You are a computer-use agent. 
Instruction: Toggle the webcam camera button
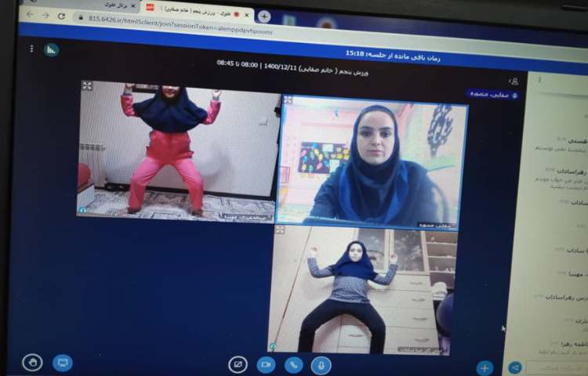pos(266,364)
